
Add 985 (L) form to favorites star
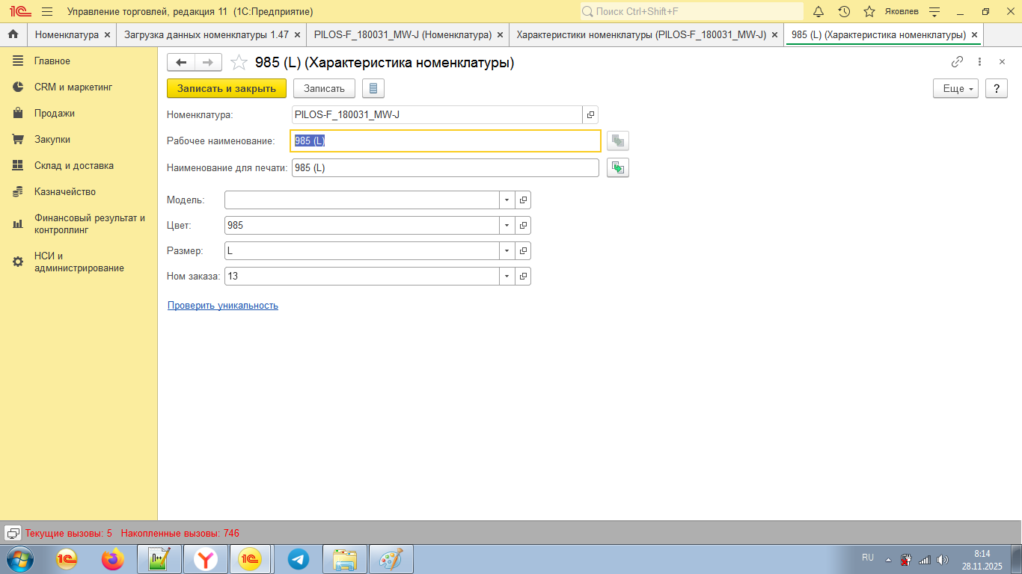[x=239, y=63]
